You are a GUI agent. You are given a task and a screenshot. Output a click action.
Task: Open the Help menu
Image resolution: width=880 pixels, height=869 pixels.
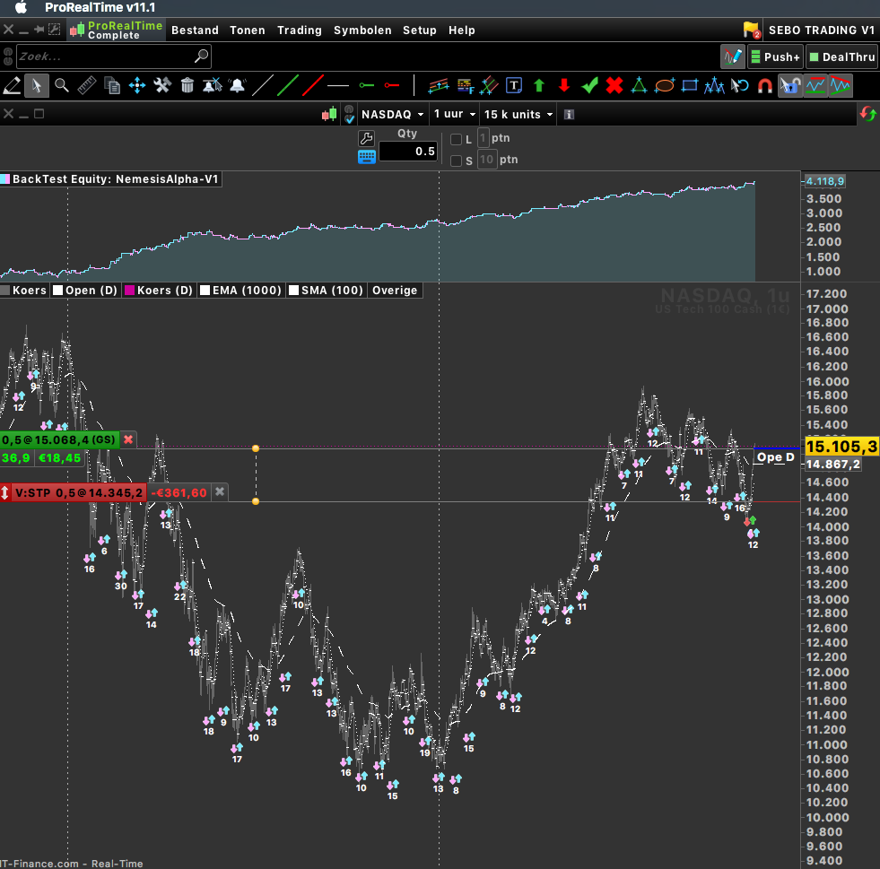[461, 30]
